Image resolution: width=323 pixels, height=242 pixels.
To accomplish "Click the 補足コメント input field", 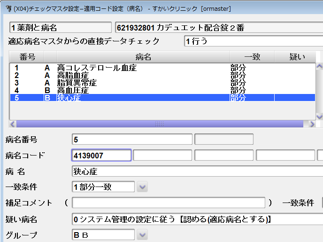I will click(168, 203).
